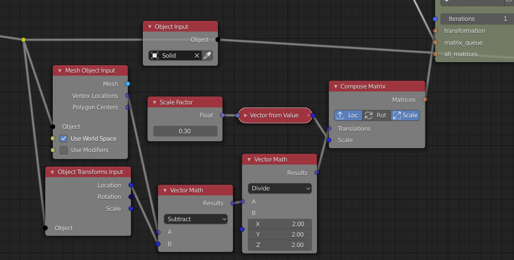Click the B vector Z 2.00 field
The width and height of the screenshot is (514, 260).
click(x=280, y=245)
